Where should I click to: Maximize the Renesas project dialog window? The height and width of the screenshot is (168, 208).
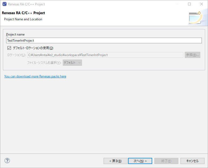click(189, 4)
